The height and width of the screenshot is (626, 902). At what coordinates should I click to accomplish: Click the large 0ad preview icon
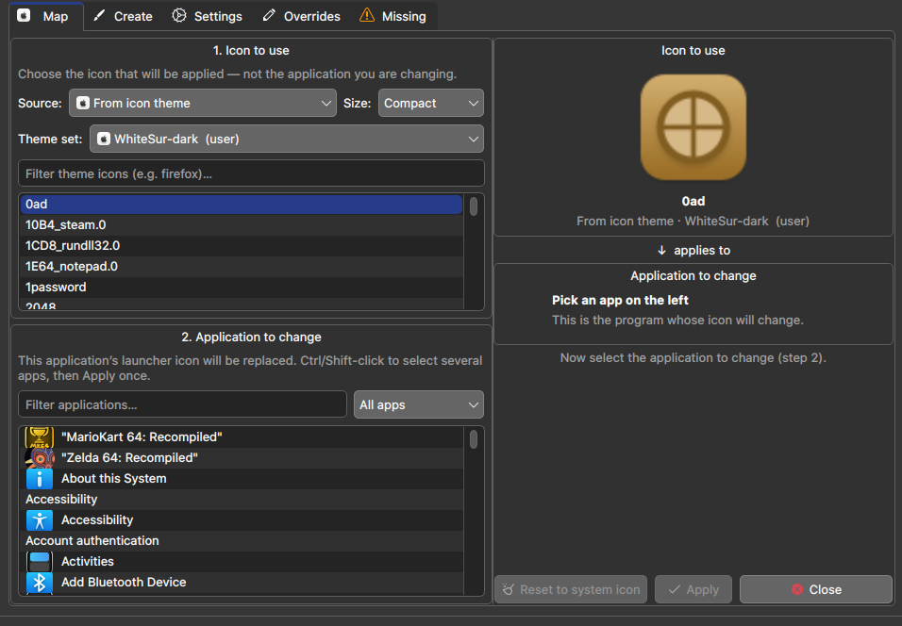[693, 127]
